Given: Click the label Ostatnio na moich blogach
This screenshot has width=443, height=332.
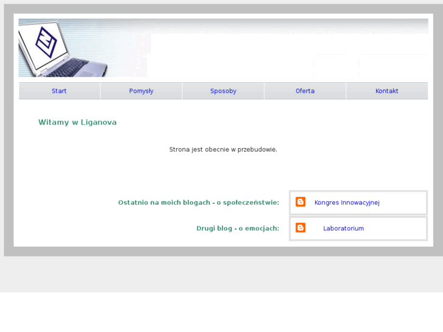Looking at the screenshot, I should [x=199, y=203].
